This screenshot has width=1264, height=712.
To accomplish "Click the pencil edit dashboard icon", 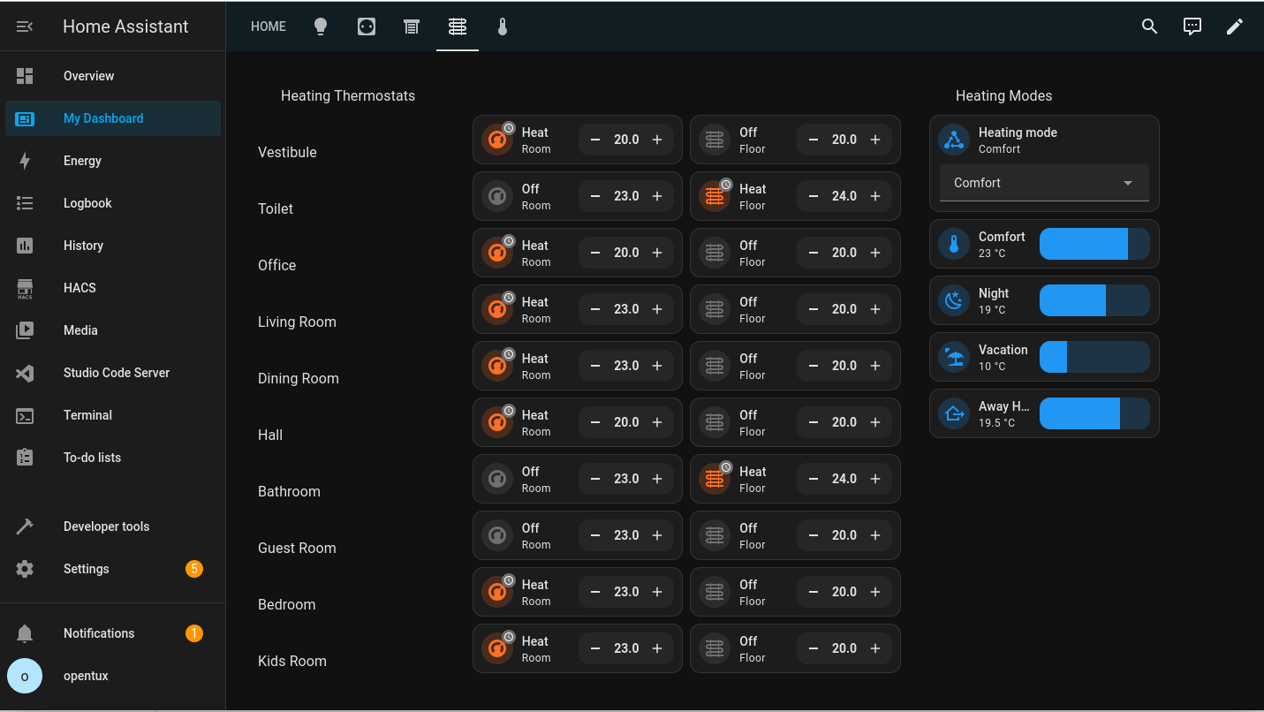I will pyautogui.click(x=1235, y=27).
